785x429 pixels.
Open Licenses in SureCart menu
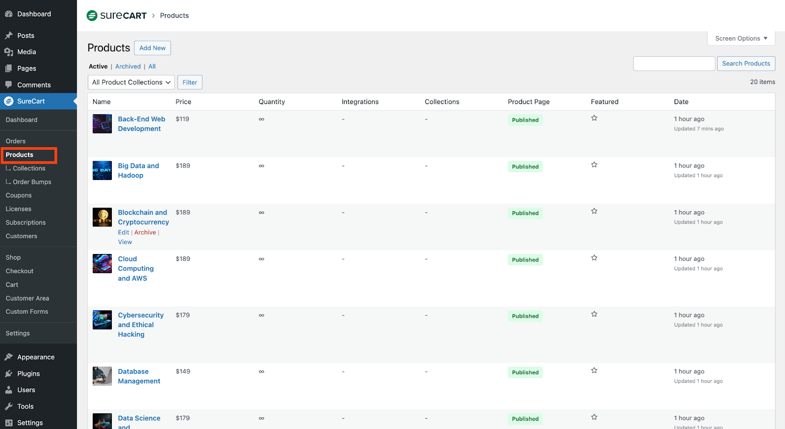coord(19,209)
